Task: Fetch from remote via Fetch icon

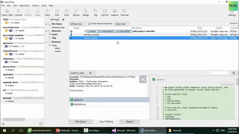Action: click(x=47, y=12)
